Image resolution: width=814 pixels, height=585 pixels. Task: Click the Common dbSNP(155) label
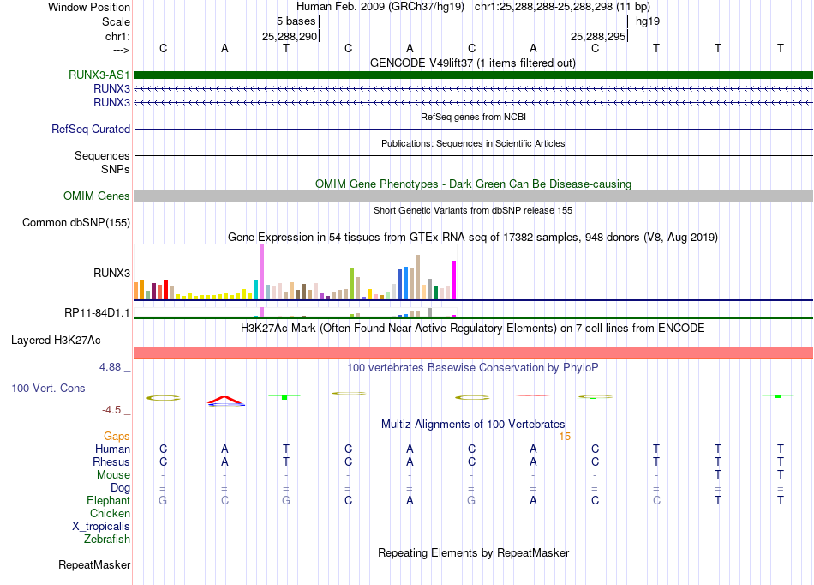75,222
